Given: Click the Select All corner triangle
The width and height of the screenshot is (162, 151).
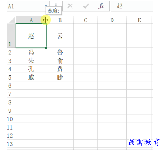Looking at the screenshot, I should coord(12,20).
